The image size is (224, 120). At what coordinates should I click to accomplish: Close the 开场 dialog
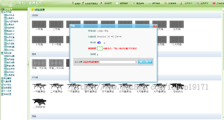[155, 26]
